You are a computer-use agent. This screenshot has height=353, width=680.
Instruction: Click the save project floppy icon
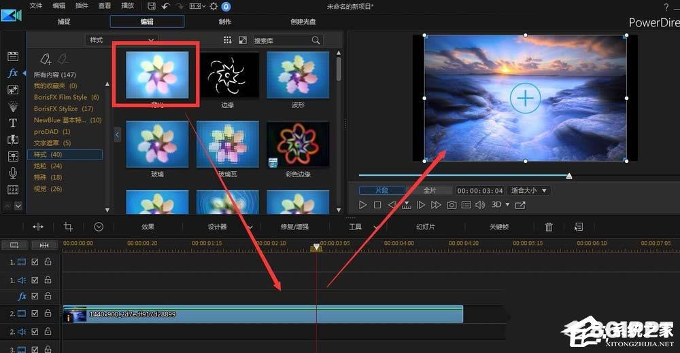(152, 6)
